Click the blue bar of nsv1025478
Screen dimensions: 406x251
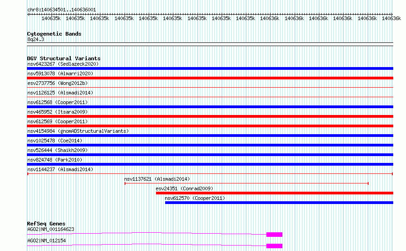pyautogui.click(x=210, y=145)
